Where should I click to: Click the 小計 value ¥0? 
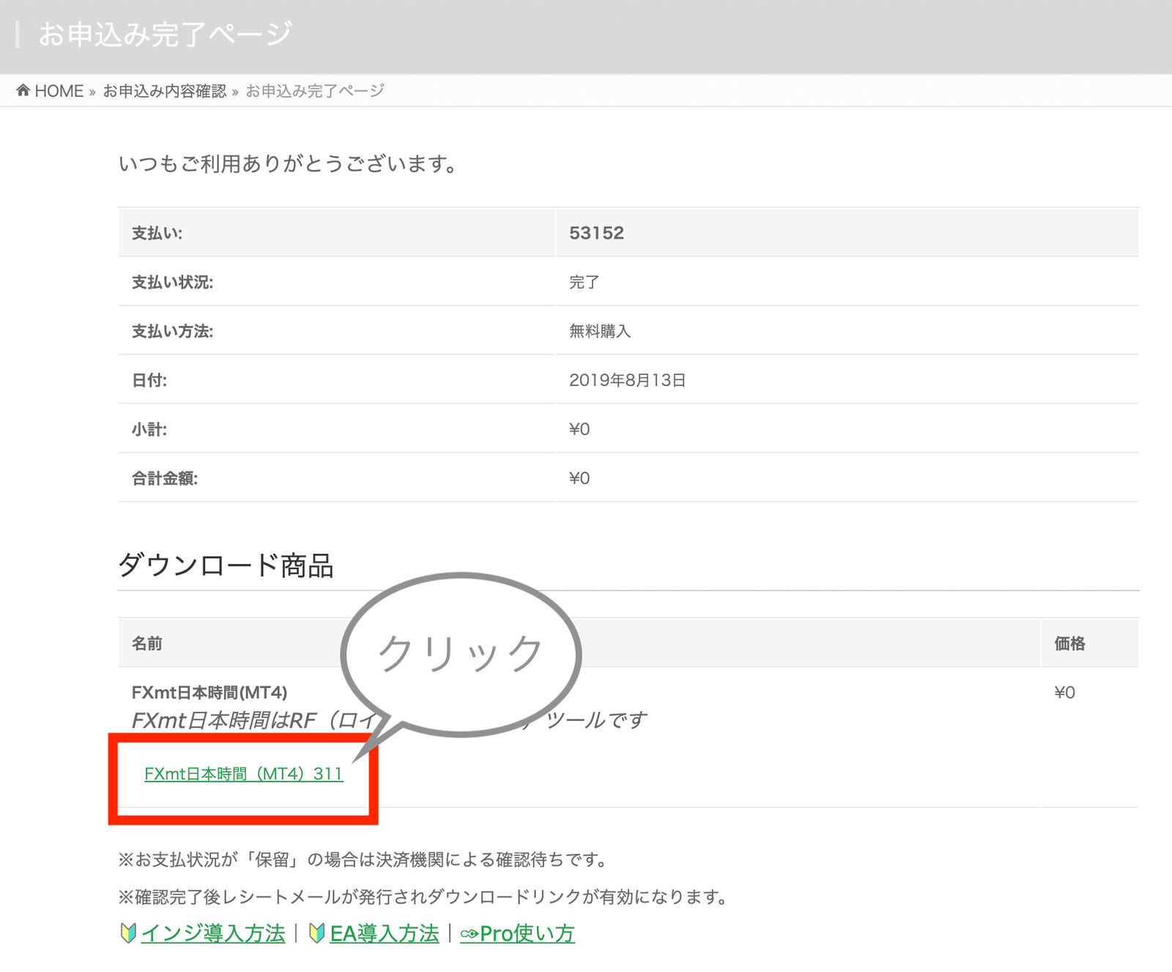click(x=579, y=429)
